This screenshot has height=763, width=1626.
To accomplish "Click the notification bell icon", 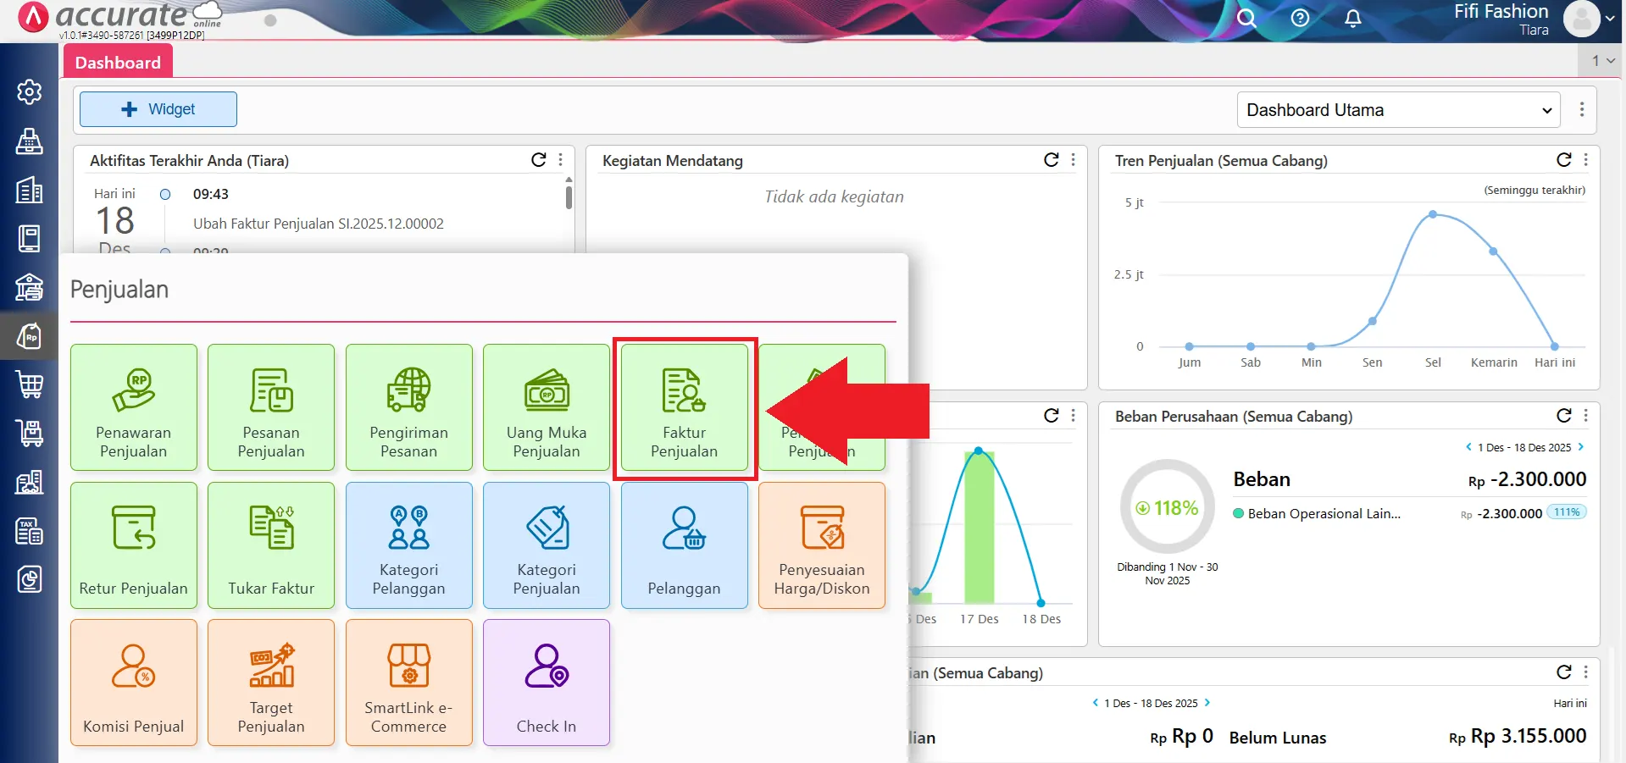I will point(1353,18).
